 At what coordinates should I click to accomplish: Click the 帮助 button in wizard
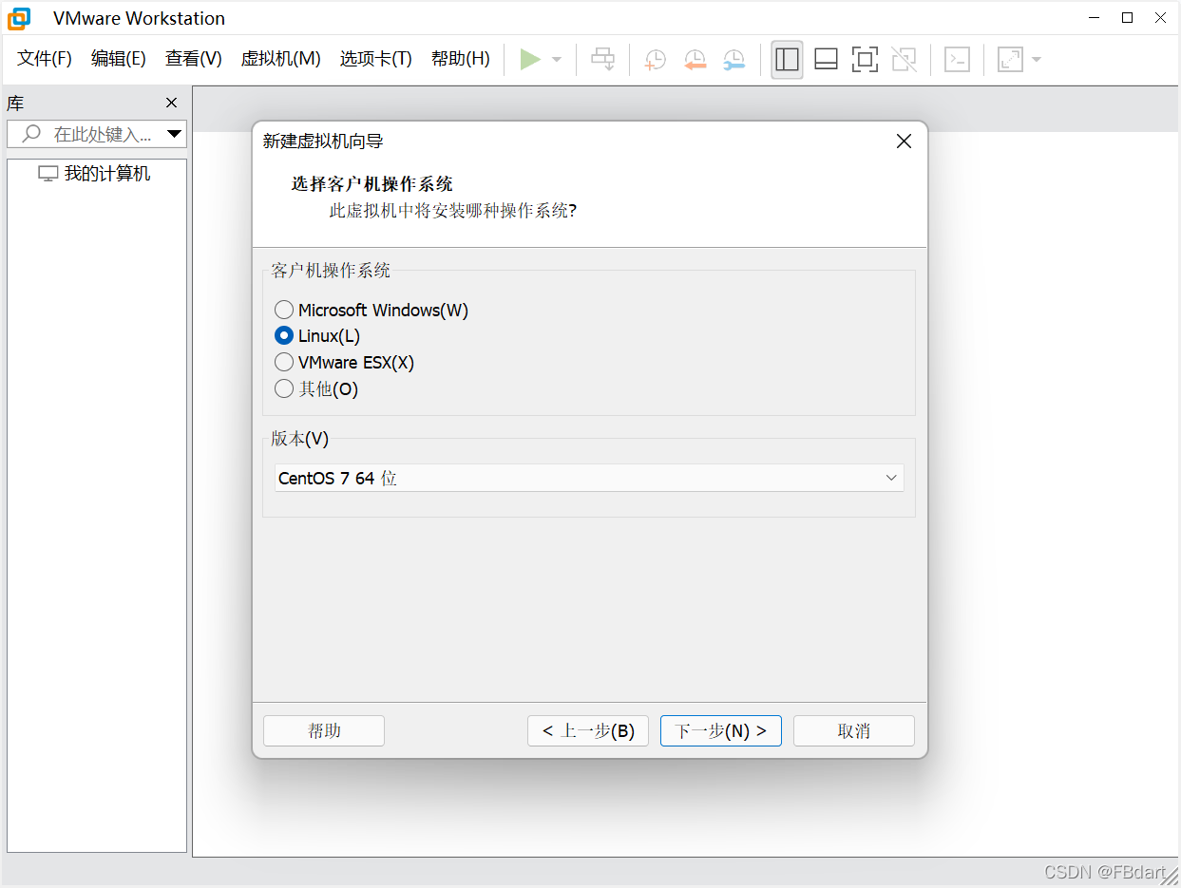(x=324, y=730)
